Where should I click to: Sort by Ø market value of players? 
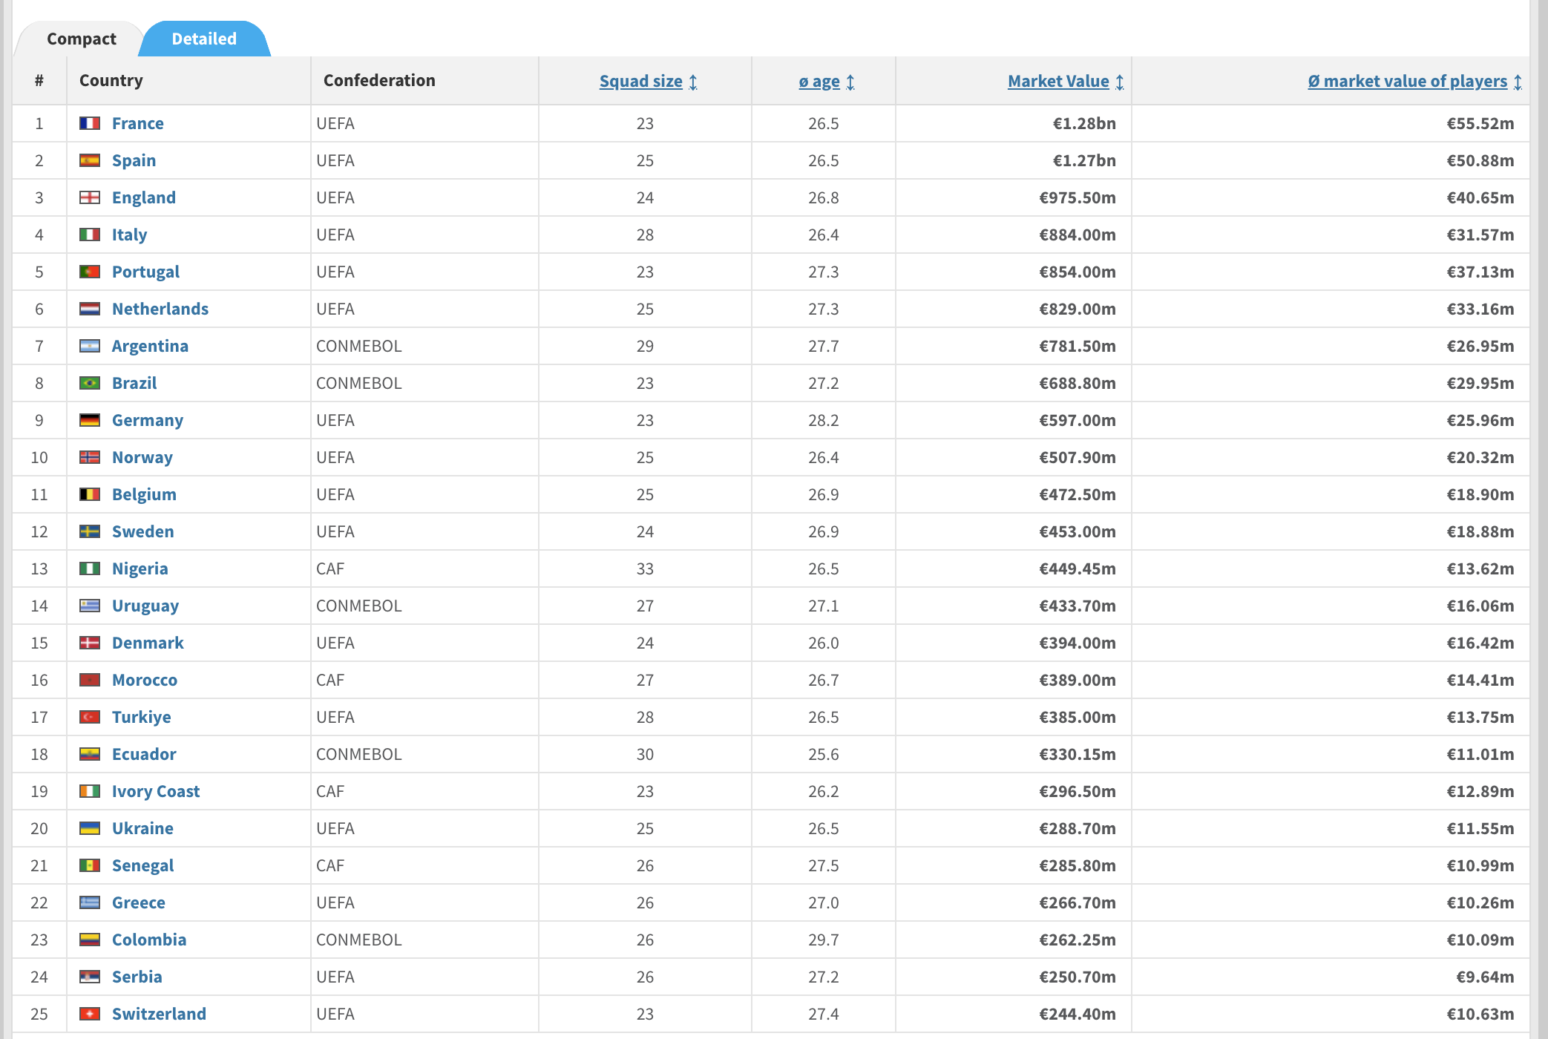[x=1414, y=81]
